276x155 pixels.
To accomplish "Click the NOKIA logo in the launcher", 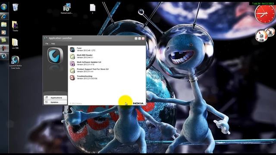I will (x=138, y=103).
